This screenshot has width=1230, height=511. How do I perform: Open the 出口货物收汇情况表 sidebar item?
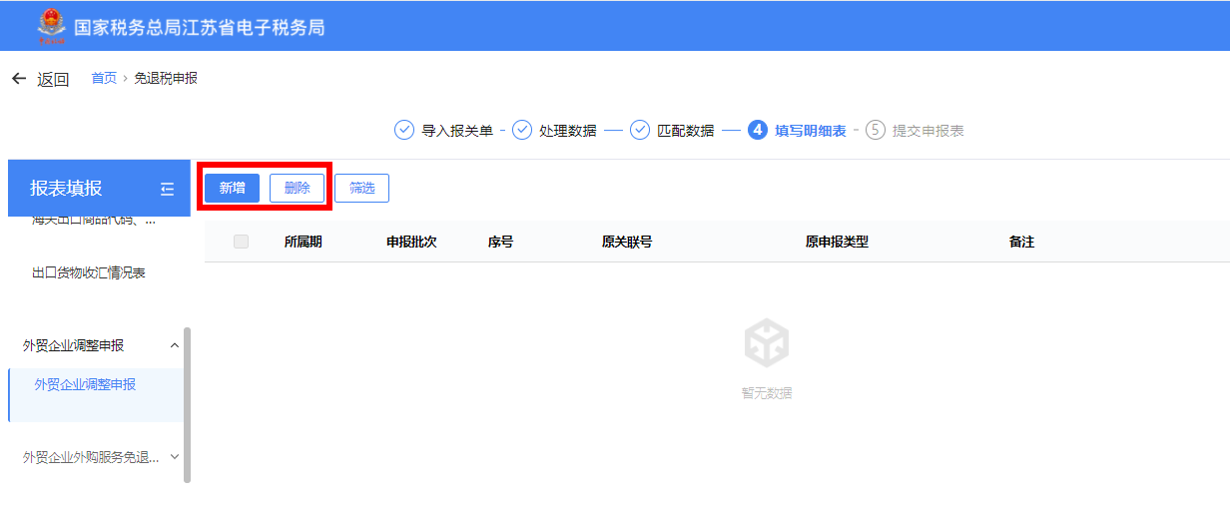coord(89,272)
